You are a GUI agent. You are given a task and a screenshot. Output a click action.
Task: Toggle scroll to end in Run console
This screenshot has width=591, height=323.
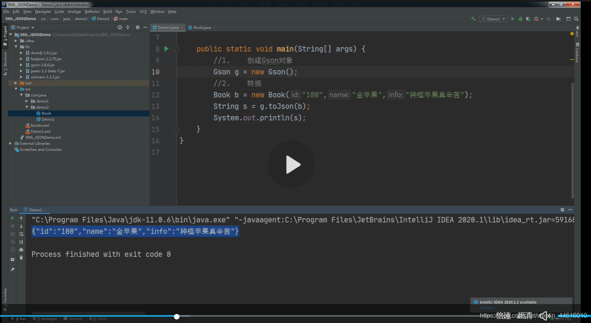pos(21,242)
